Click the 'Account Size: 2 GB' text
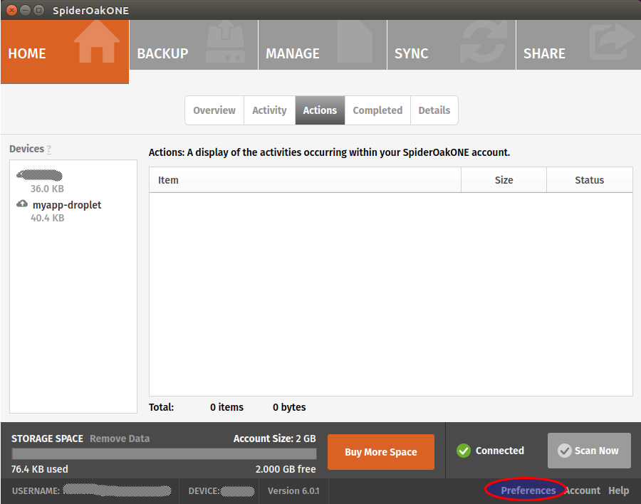The width and height of the screenshot is (641, 504). 275,439
